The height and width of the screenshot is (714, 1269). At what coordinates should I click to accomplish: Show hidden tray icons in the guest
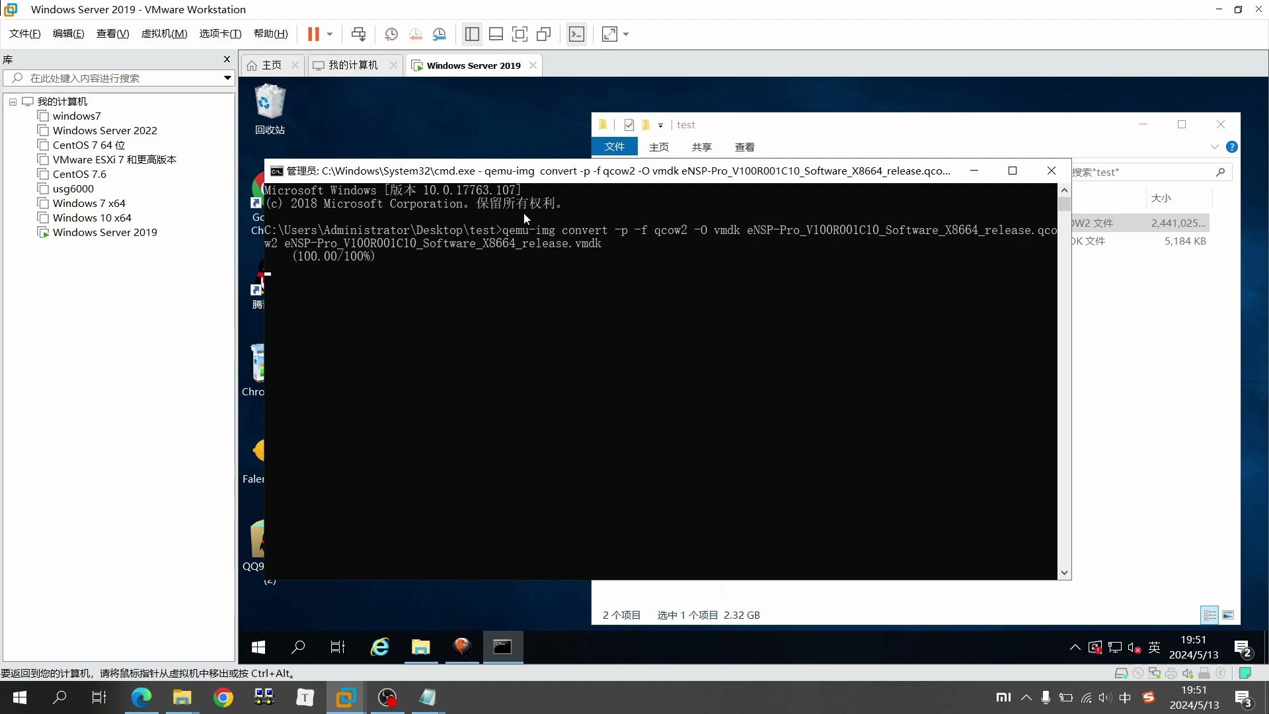[x=1075, y=647]
